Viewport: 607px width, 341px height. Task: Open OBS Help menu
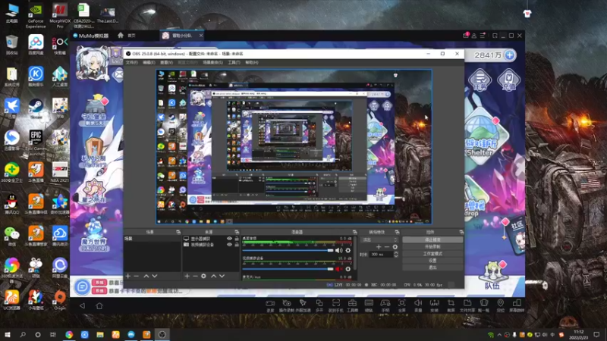(252, 62)
